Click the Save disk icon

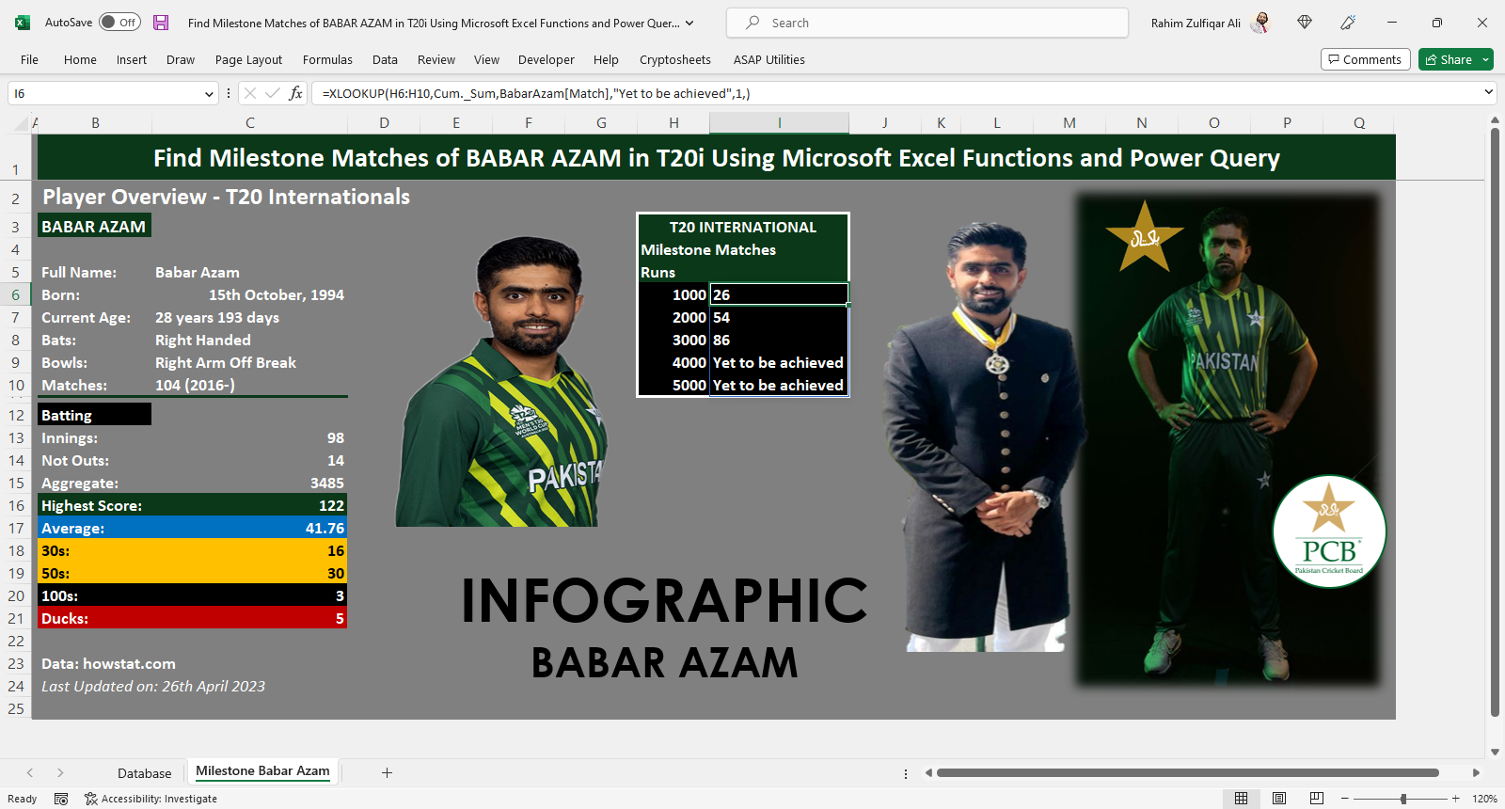coord(161,23)
